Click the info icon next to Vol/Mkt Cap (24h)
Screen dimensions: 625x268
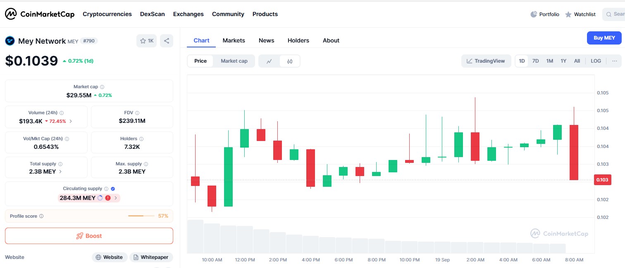[x=67, y=139]
